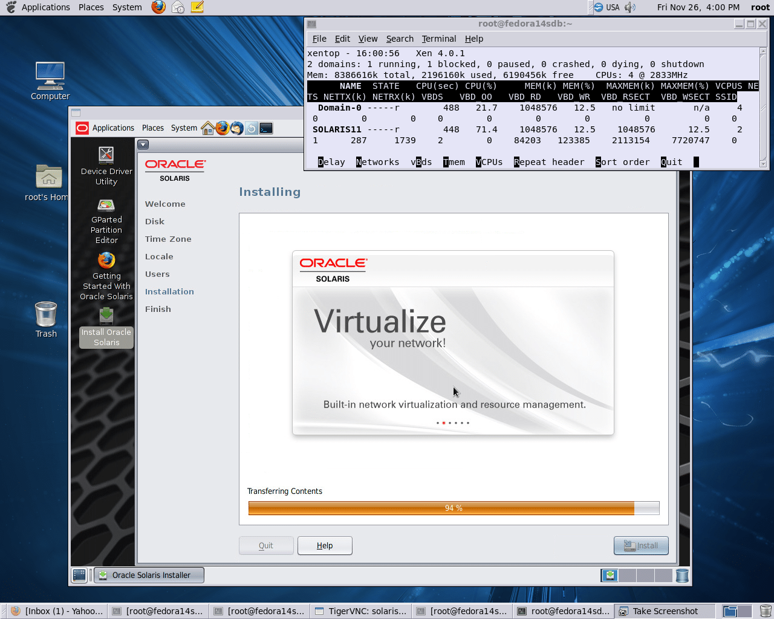Open the terminal Edit menu
The height and width of the screenshot is (619, 774).
342,39
